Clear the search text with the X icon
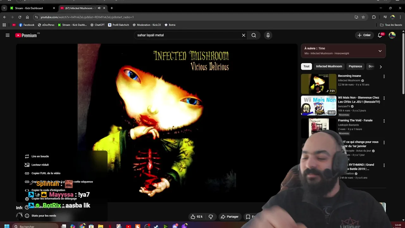 (244, 35)
